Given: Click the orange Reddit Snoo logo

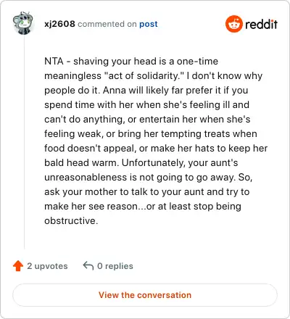Looking at the screenshot, I should coord(233,24).
